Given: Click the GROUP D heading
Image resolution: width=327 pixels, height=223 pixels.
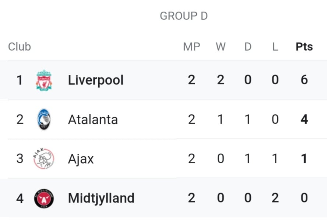Looking at the screenshot, I should tap(184, 16).
